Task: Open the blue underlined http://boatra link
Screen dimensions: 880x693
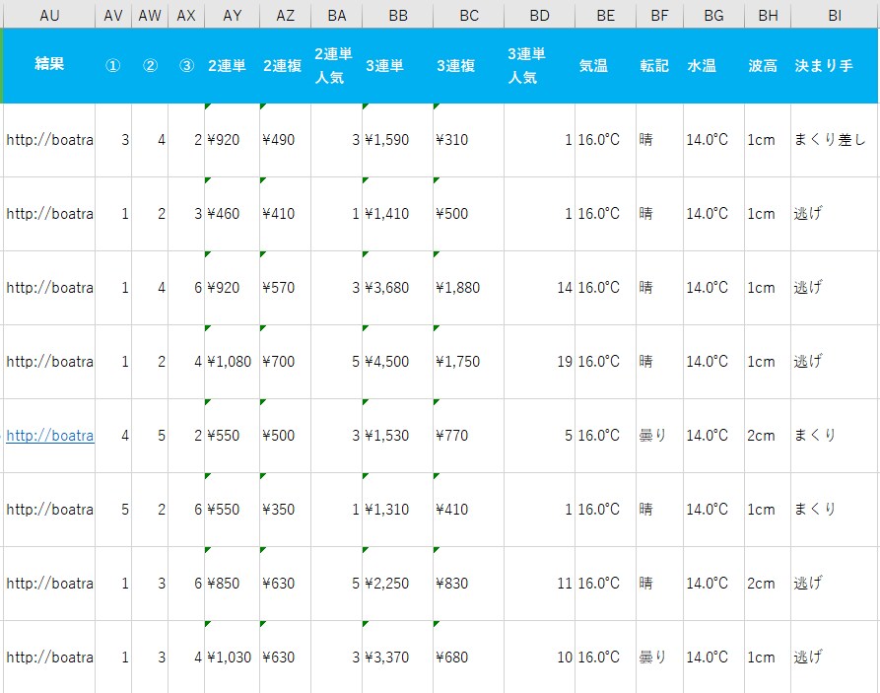Action: pyautogui.click(x=50, y=436)
